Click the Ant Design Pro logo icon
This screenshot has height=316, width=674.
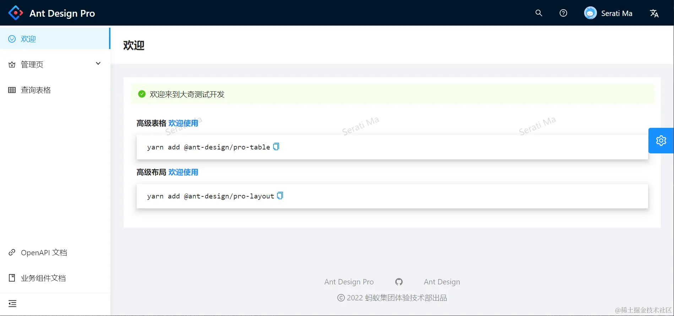(16, 13)
